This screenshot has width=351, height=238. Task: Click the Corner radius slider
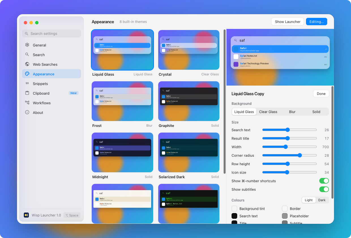(289, 155)
